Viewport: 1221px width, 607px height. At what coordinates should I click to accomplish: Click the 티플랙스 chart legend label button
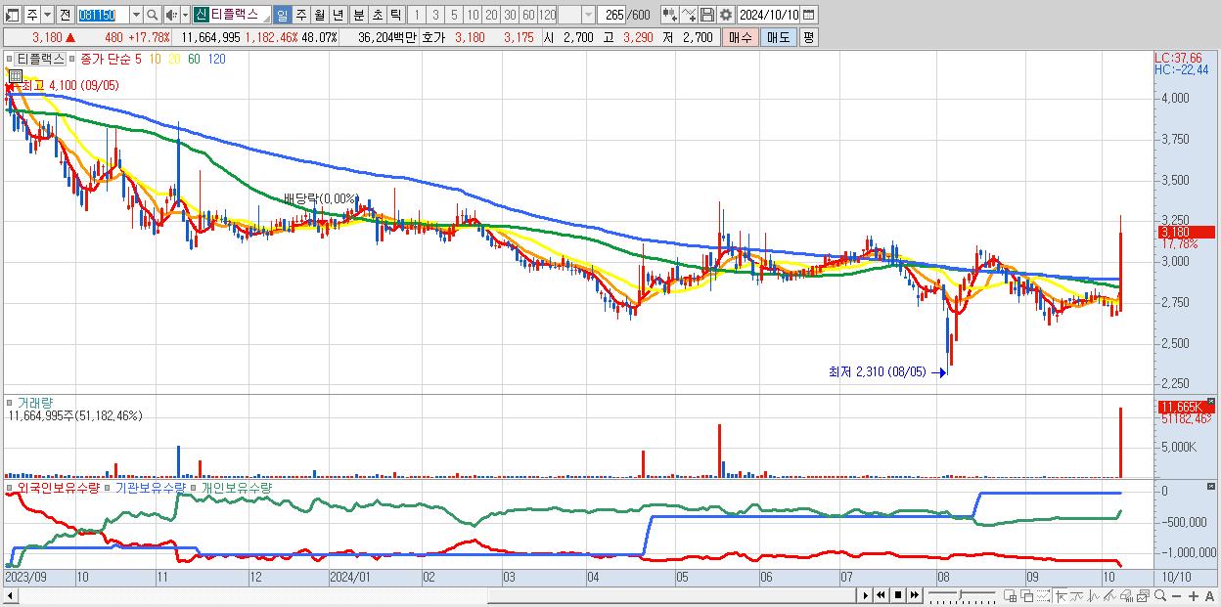[x=40, y=59]
